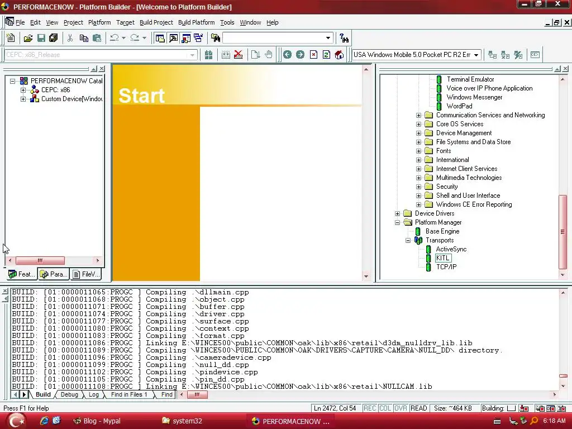This screenshot has width=572, height=429.
Task: Click the web Back arrow icon
Action: click(287, 55)
